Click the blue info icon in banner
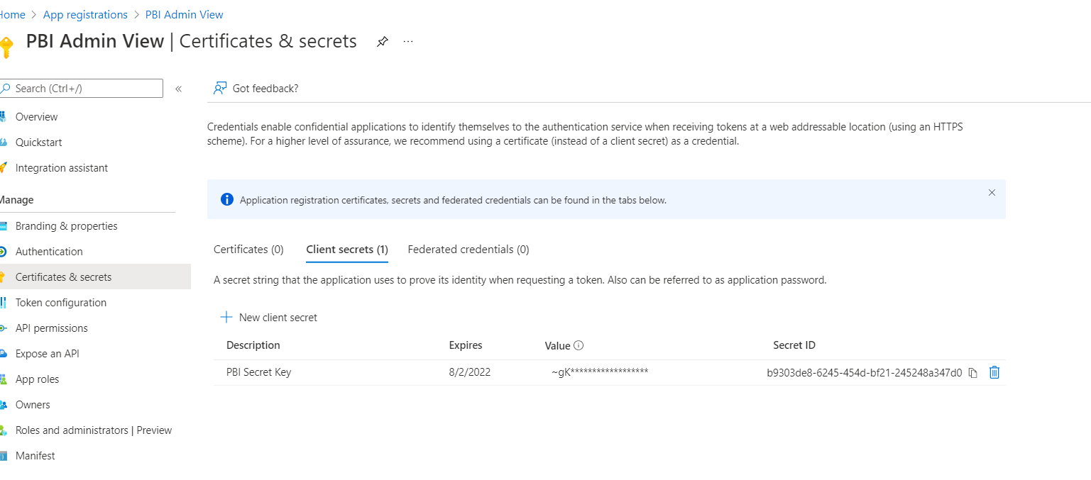Viewport: 1091px width, 480px height. click(227, 199)
